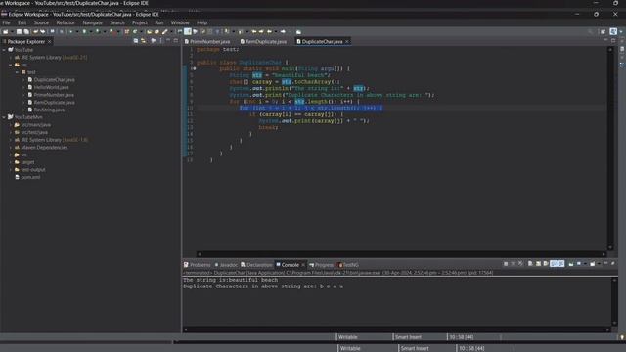This screenshot has height=352, width=626.
Task: Toggle Word Wrap in Console toolbar
Action: tap(546, 264)
